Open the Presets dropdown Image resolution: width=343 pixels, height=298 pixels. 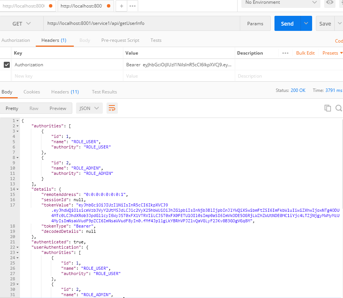(332, 53)
